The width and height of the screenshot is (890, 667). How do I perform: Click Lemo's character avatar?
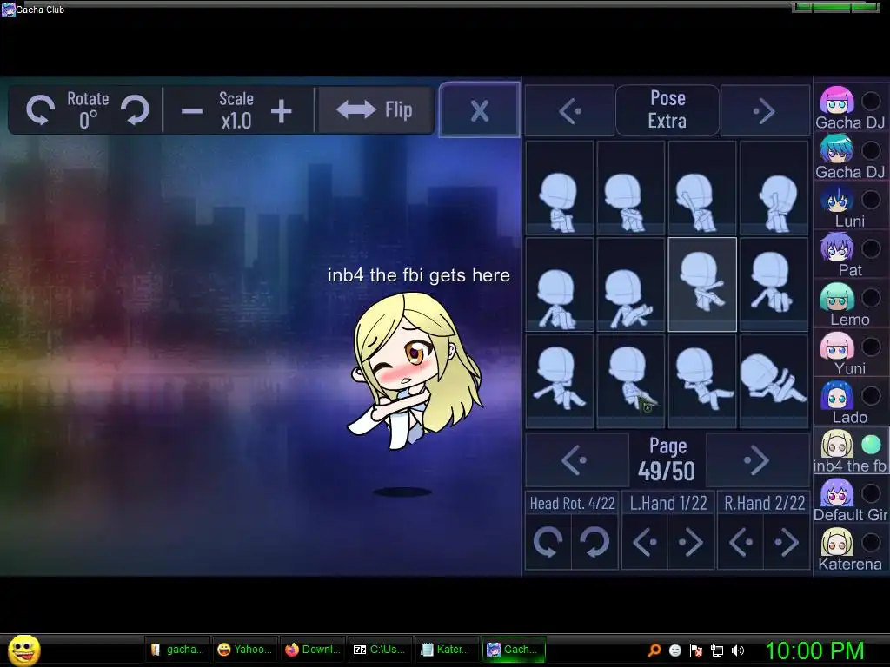point(837,297)
